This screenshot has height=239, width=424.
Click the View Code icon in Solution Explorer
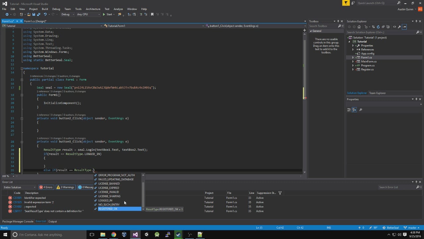point(395,27)
